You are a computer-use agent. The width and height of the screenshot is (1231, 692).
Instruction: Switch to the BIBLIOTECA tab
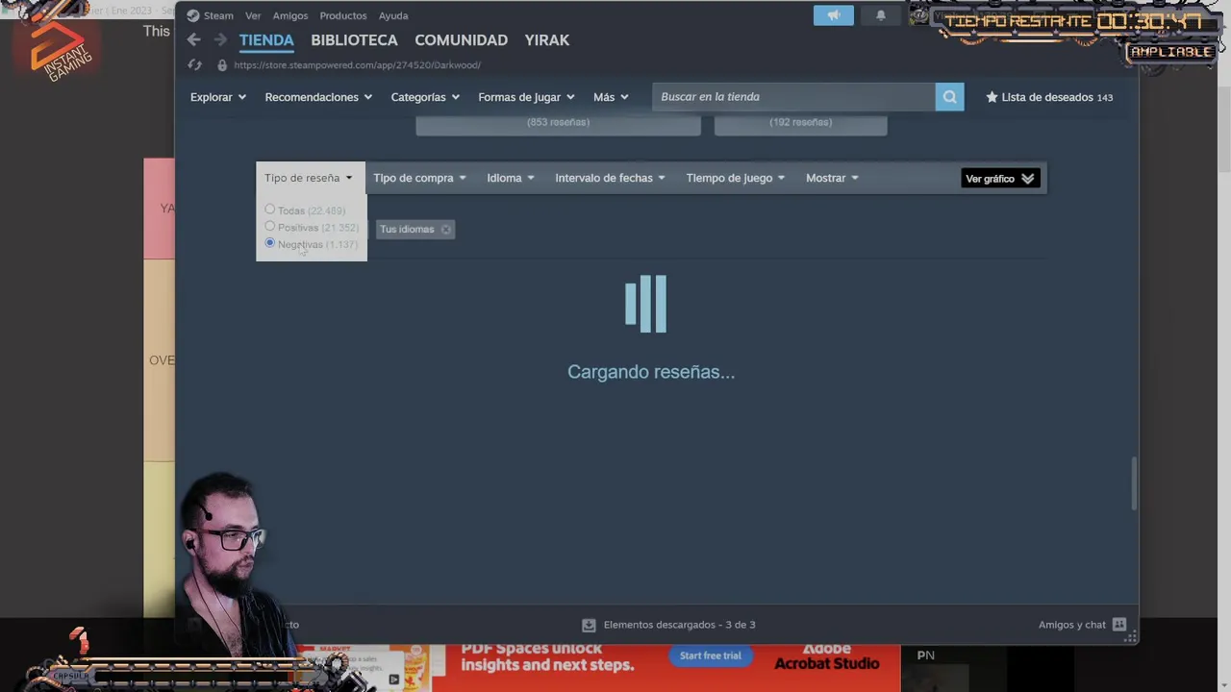pos(354,40)
